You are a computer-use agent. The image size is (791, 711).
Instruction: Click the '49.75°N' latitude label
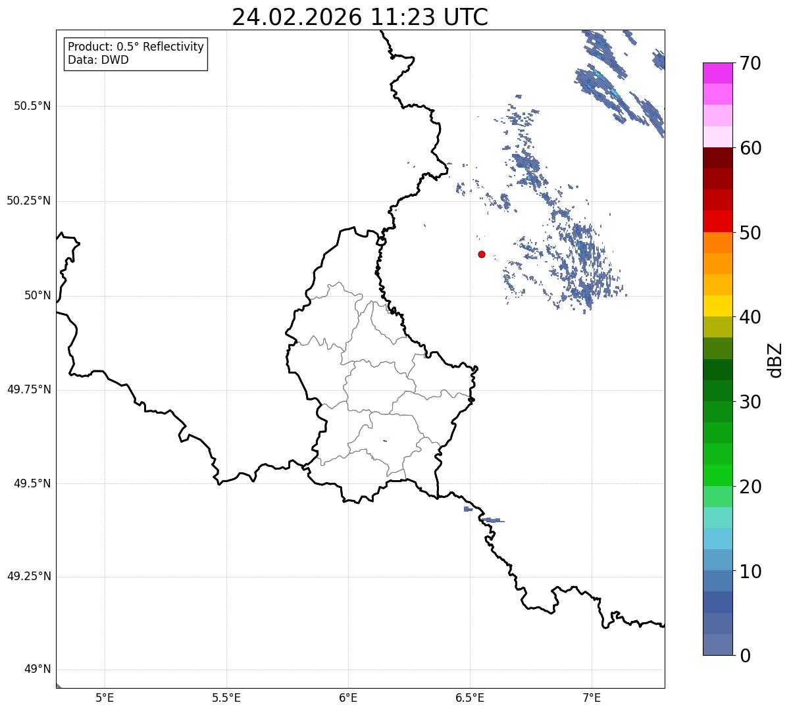coord(29,389)
